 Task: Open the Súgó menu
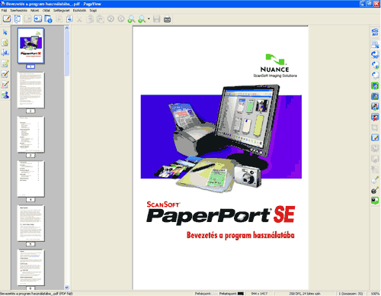click(x=93, y=11)
